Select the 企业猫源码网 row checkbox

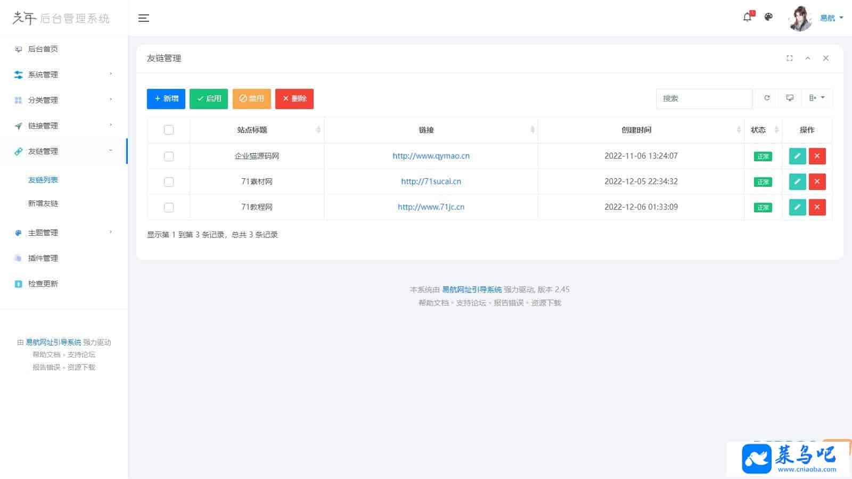pos(169,156)
